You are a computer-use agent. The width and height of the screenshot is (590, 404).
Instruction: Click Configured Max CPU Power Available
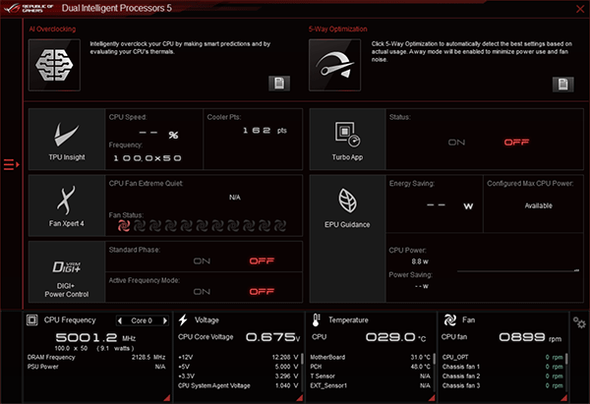(x=539, y=205)
